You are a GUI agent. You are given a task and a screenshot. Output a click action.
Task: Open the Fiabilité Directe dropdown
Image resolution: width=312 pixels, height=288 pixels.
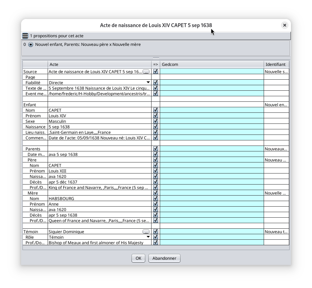coord(148,82)
